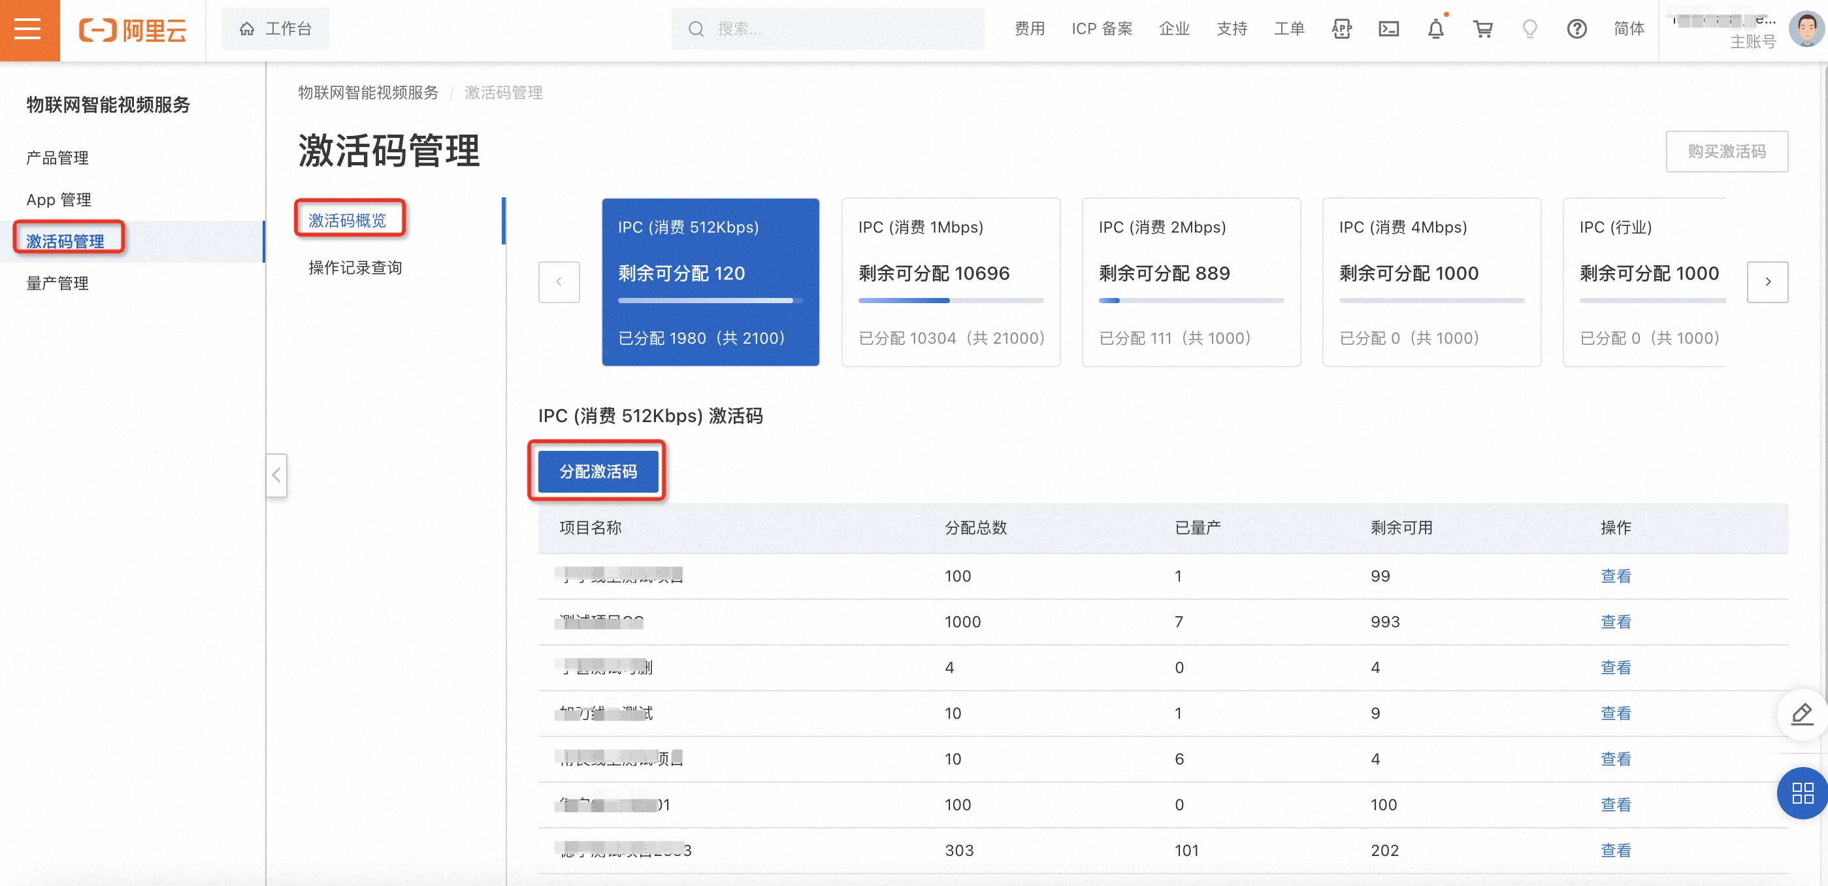Open 量产管理 in the sidebar
Viewport: 1828px width, 886px height.
(57, 284)
